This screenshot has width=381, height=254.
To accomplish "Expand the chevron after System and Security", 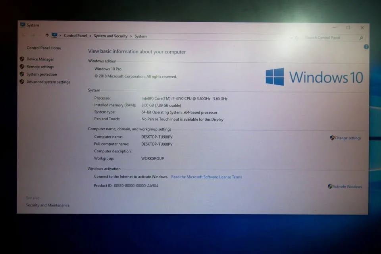I will 131,36.
